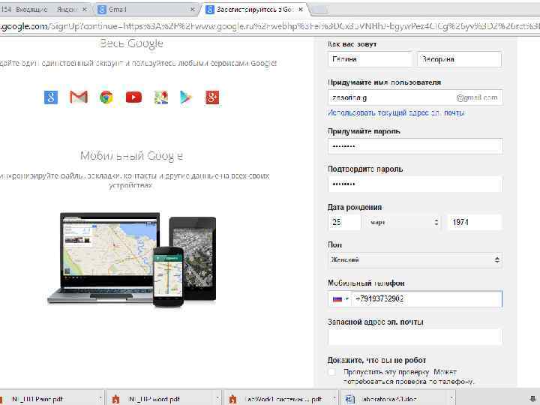Click the first name field Галина
Screen dimensions: 540x405
click(x=370, y=59)
